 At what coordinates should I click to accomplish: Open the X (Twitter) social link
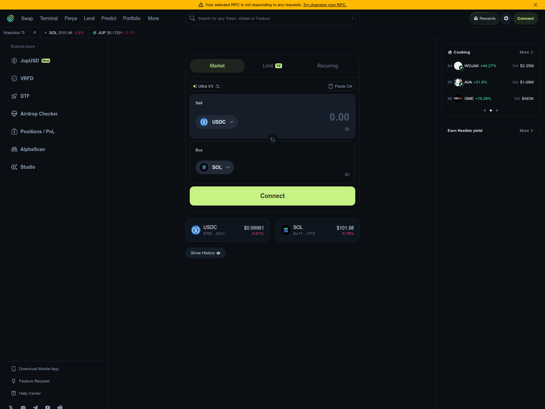pos(11,407)
